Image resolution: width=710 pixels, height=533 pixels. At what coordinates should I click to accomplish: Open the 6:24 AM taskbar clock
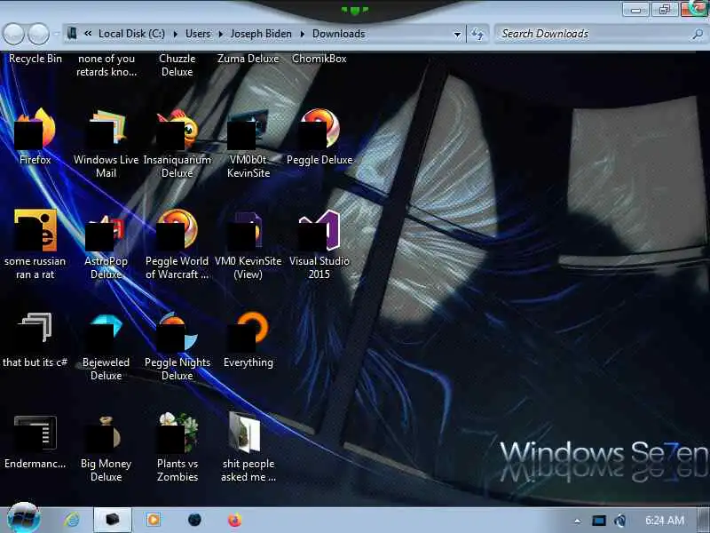[x=664, y=521]
